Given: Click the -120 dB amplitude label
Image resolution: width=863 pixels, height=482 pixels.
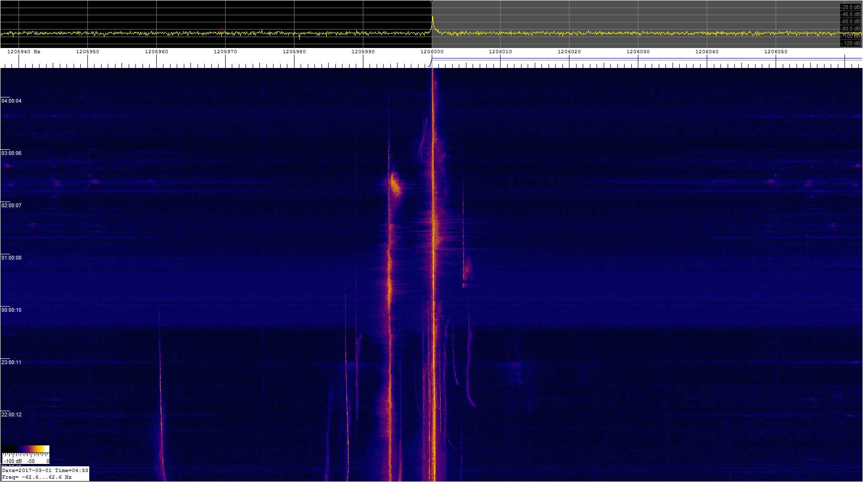Looking at the screenshot, I should 850,43.
